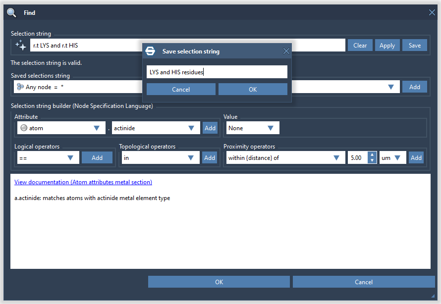Screen dimensions: 441x304
Task: Click Save next to the Apply button
Action: (x=414, y=45)
